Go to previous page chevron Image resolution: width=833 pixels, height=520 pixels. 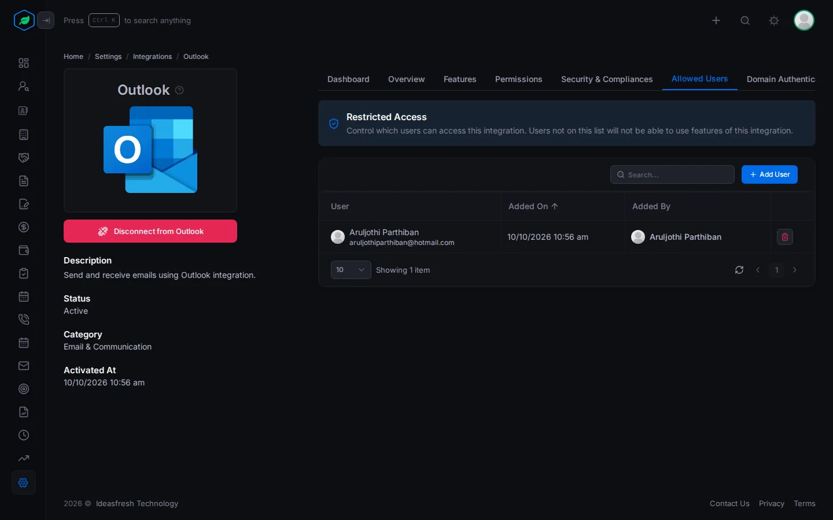pos(758,270)
